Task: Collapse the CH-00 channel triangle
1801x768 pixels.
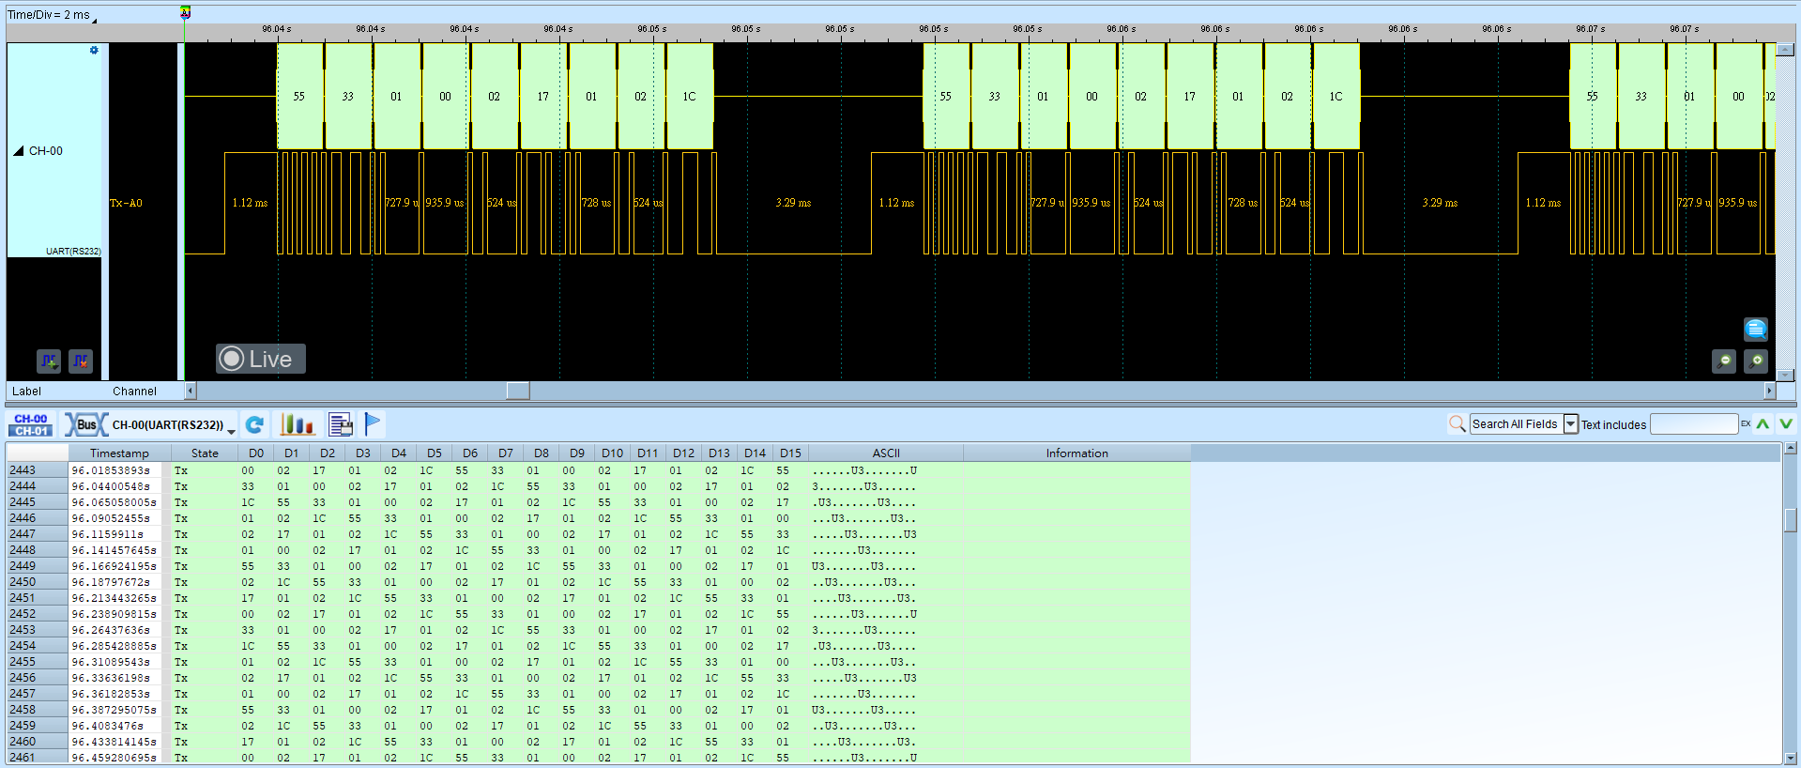Action: click(18, 150)
